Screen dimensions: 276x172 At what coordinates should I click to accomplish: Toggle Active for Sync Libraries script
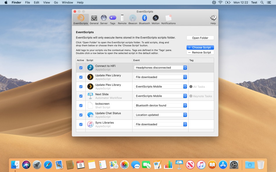(81, 125)
